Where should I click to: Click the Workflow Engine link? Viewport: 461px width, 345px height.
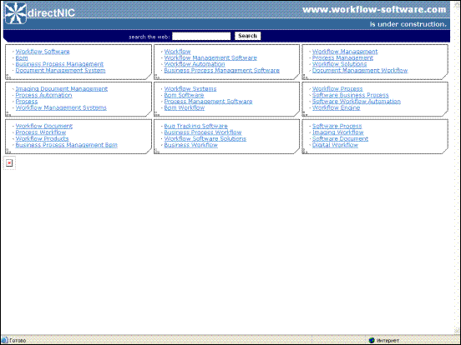click(336, 107)
